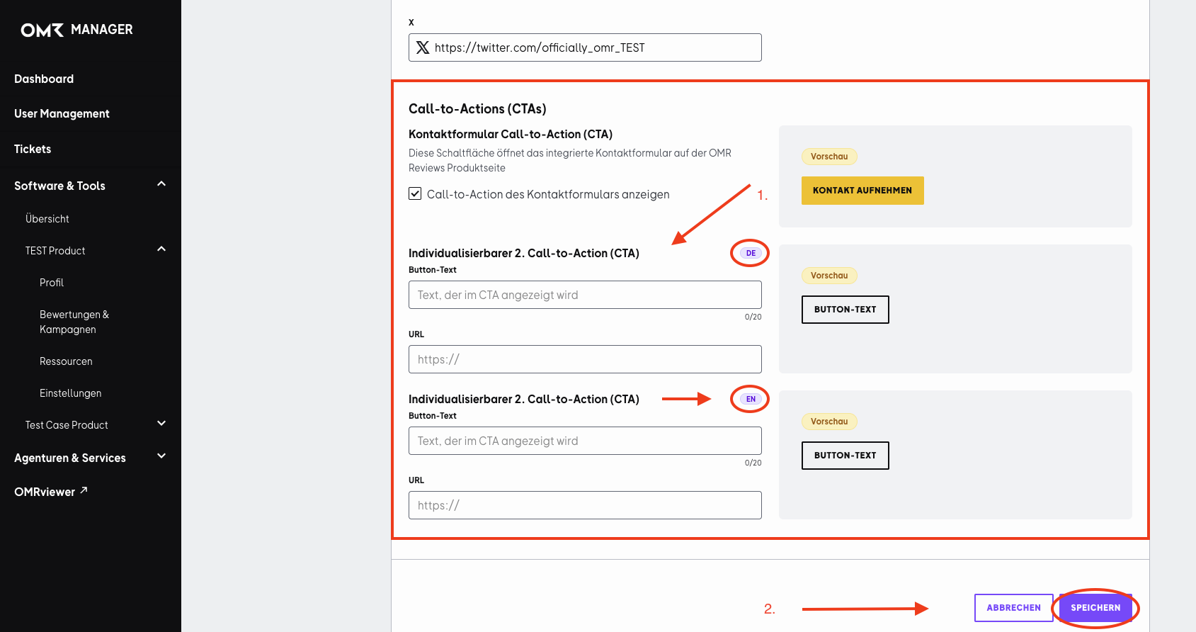
Task: Collapse the Software & Tools section
Action: click(x=161, y=184)
